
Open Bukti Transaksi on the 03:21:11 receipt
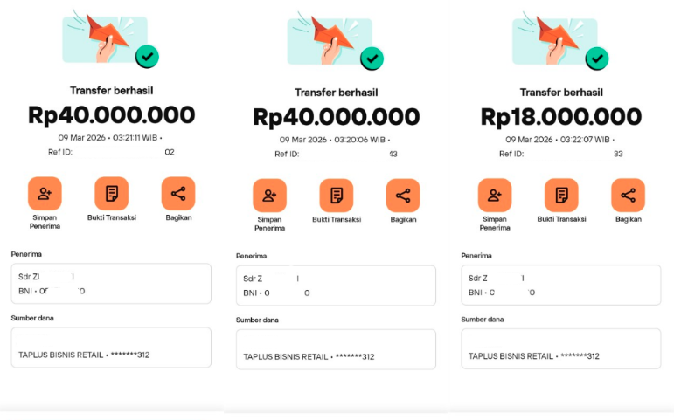tap(111, 193)
